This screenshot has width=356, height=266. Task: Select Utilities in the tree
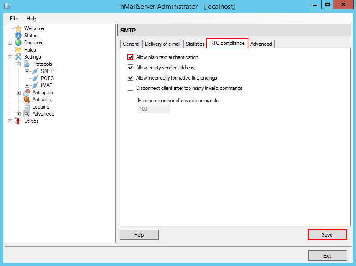tap(31, 121)
